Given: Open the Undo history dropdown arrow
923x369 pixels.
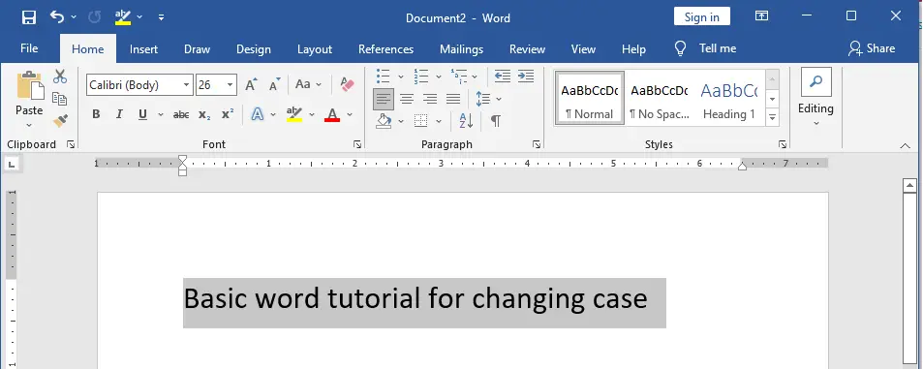Looking at the screenshot, I should coord(74,17).
